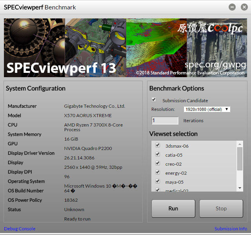Click the '26.21.14.3086' driver version value
251x235 pixels.
pos(79,158)
